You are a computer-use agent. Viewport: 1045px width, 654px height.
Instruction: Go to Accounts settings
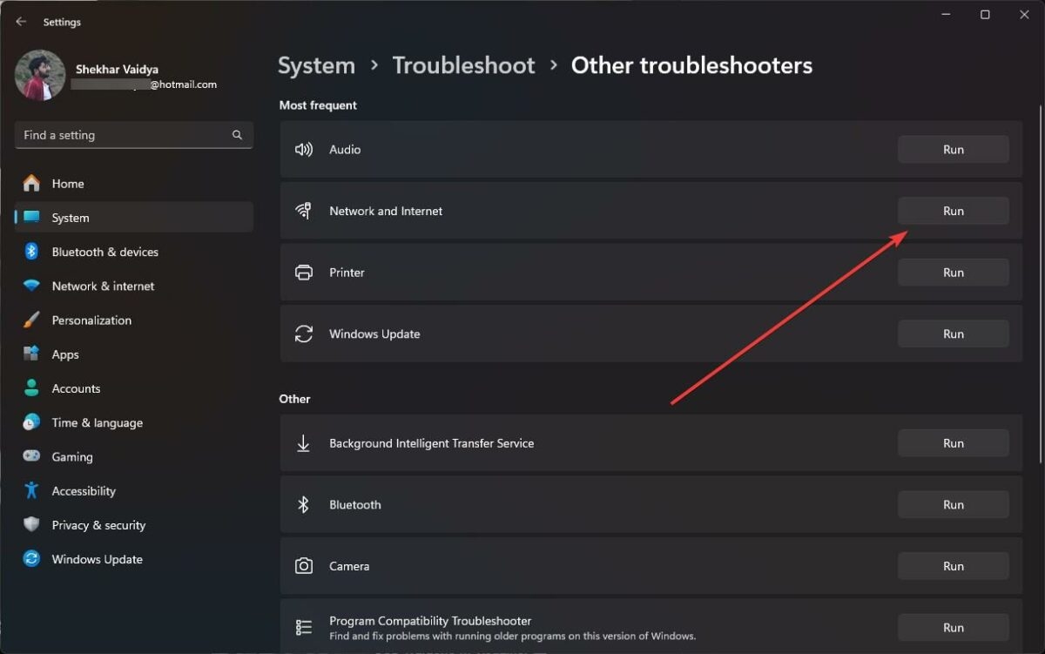[76, 388]
